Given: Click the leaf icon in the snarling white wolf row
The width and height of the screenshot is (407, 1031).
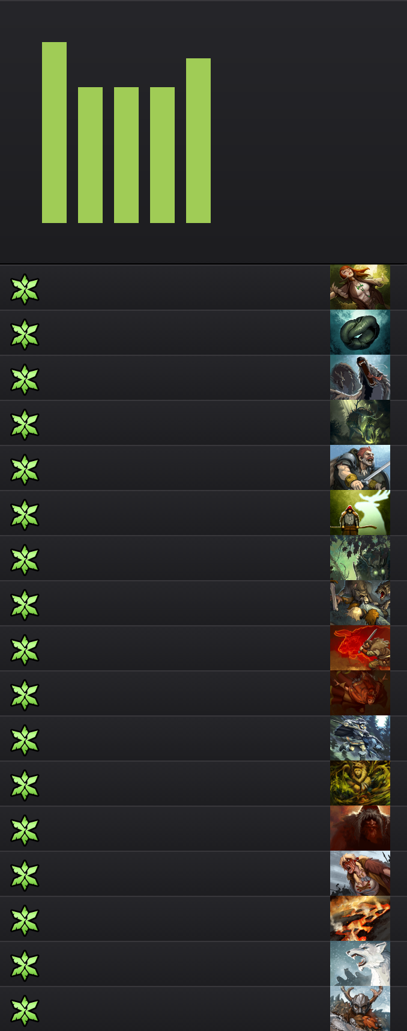Looking at the screenshot, I should pyautogui.click(x=25, y=965).
